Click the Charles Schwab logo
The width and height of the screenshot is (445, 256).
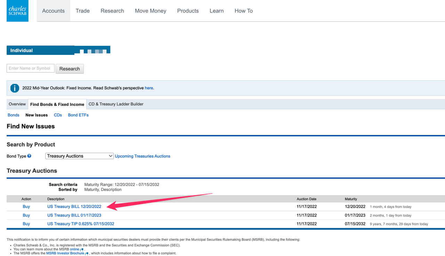pos(17,11)
